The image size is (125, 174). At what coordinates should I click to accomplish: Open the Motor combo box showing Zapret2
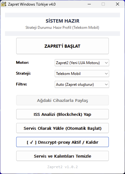point(82,63)
